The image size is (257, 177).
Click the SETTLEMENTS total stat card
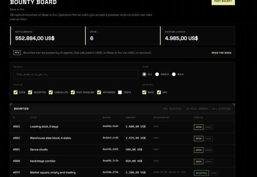pos(48,36)
